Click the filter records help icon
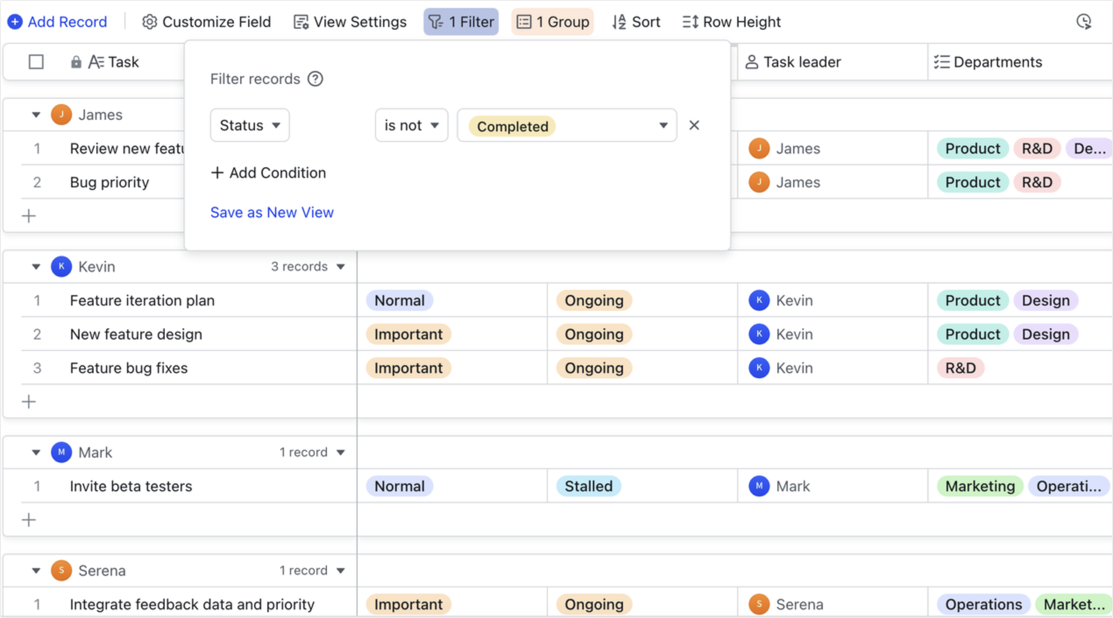Image resolution: width=1113 pixels, height=618 pixels. 315,79
